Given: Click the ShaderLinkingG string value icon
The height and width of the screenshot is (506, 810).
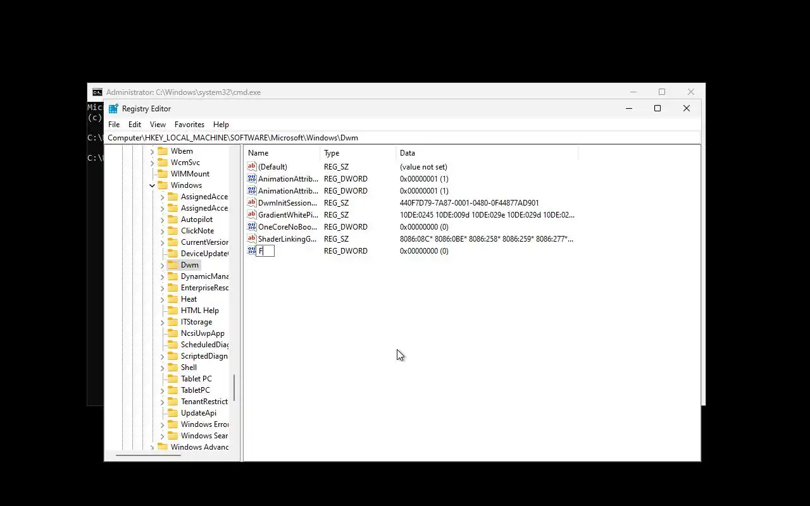Looking at the screenshot, I should (252, 239).
